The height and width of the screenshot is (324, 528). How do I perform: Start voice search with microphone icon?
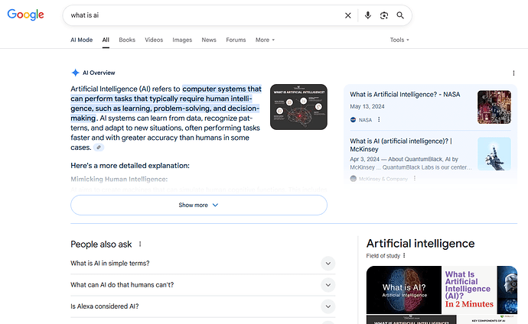click(368, 15)
